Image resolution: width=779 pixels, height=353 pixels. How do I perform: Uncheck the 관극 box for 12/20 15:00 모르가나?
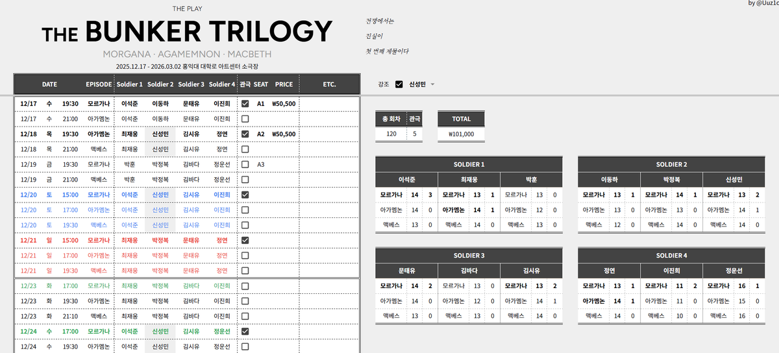click(245, 195)
